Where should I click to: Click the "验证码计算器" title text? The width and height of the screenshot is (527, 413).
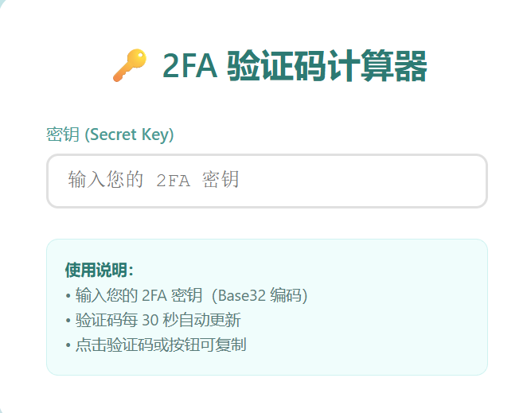click(x=326, y=65)
